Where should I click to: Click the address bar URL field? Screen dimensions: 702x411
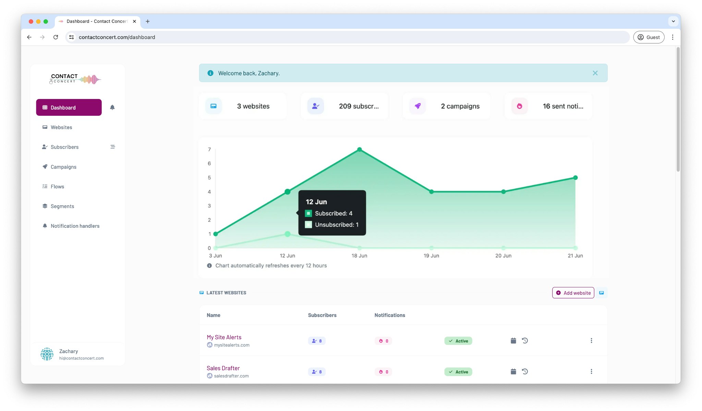pyautogui.click(x=347, y=37)
